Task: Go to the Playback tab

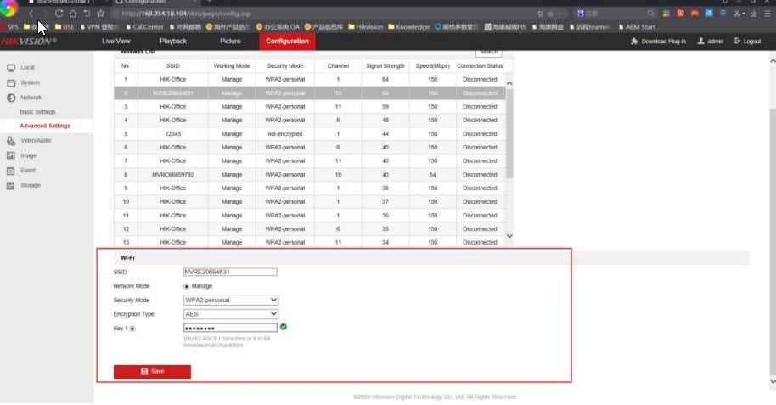Action: (x=173, y=41)
